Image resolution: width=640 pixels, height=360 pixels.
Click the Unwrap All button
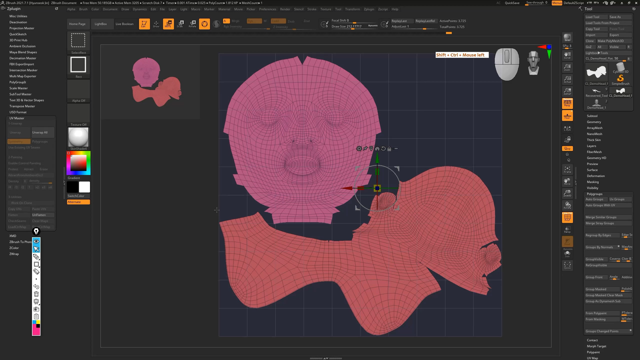[x=43, y=132]
